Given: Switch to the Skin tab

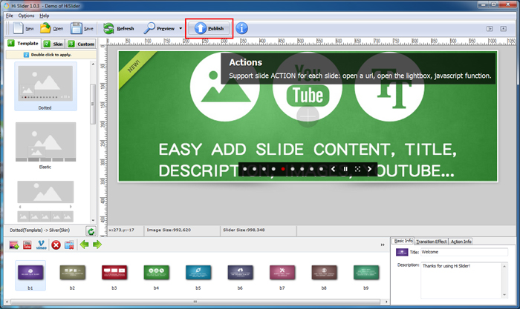Looking at the screenshot, I should [x=53, y=44].
